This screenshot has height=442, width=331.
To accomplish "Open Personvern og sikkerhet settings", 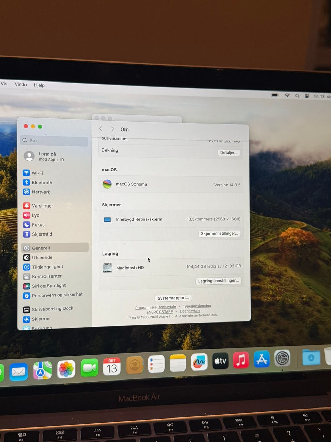I will [53, 295].
